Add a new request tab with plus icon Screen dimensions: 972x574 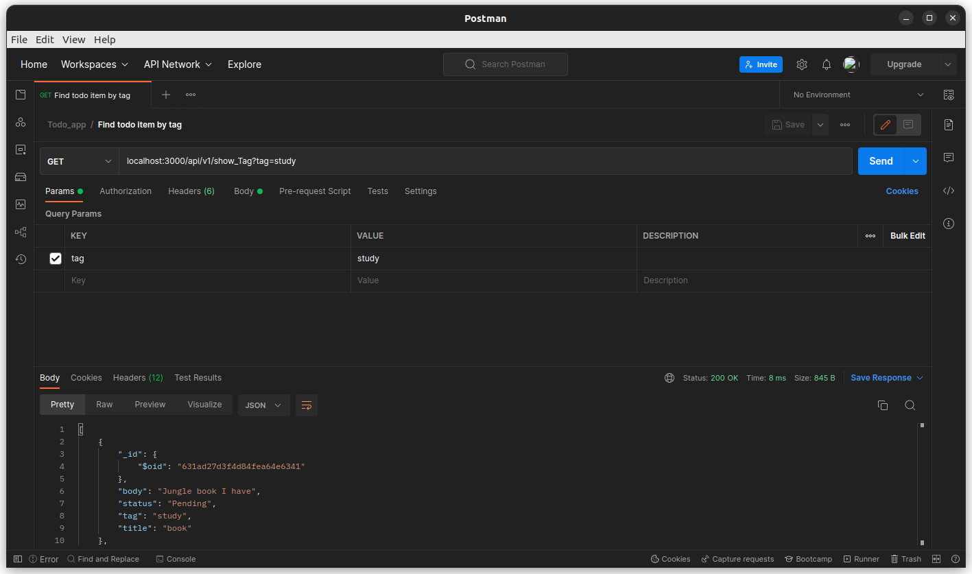[x=166, y=95]
